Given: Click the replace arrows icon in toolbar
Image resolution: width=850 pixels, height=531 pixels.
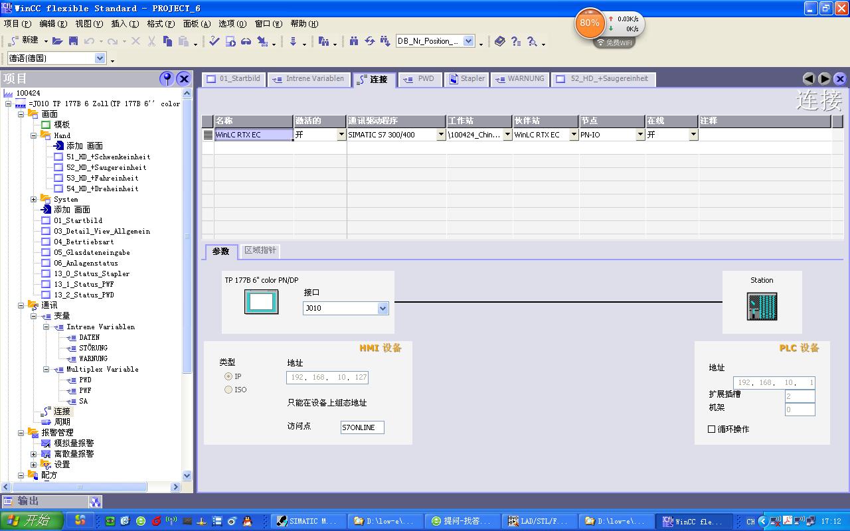Looking at the screenshot, I should tap(370, 41).
